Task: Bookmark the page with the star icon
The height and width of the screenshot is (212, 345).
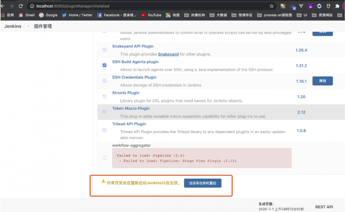Action: [x=272, y=6]
